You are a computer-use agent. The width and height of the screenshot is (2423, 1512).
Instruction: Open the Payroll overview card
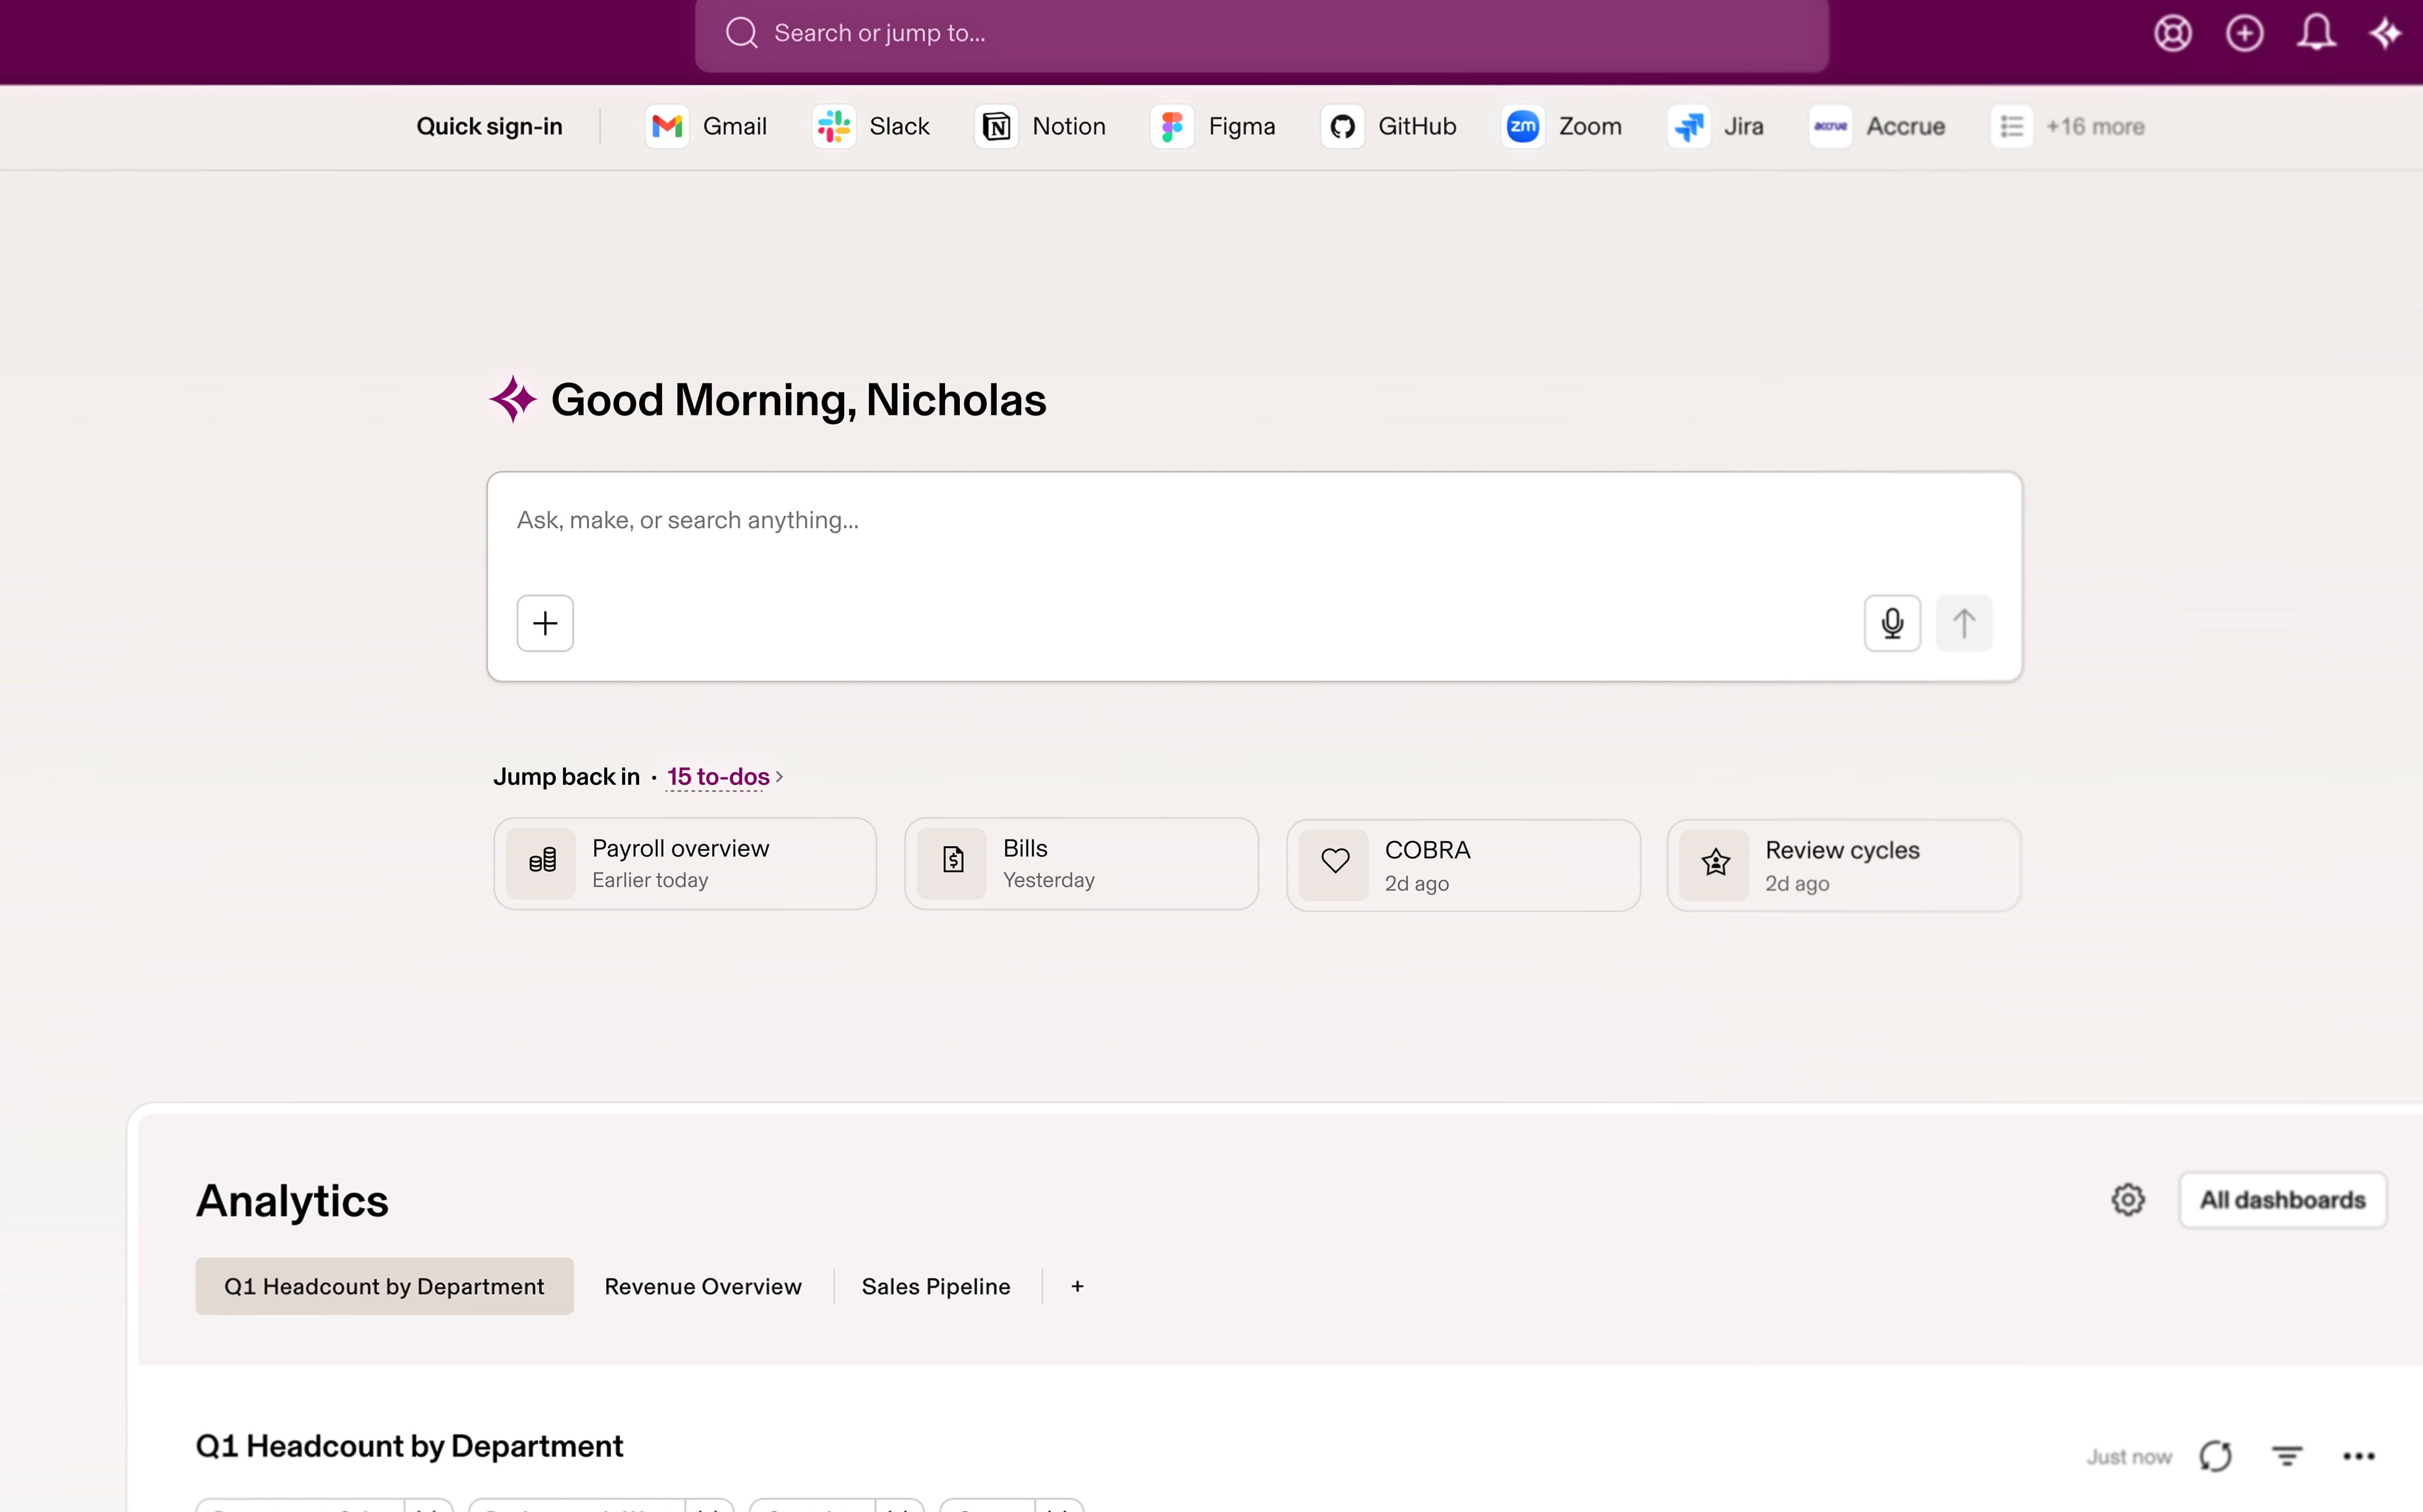[685, 864]
